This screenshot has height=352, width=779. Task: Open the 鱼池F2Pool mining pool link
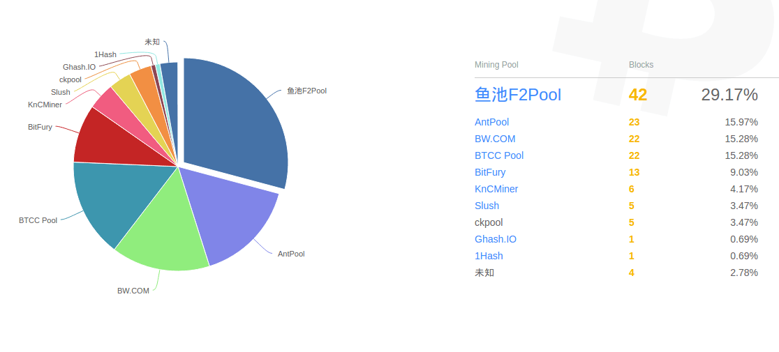[518, 94]
